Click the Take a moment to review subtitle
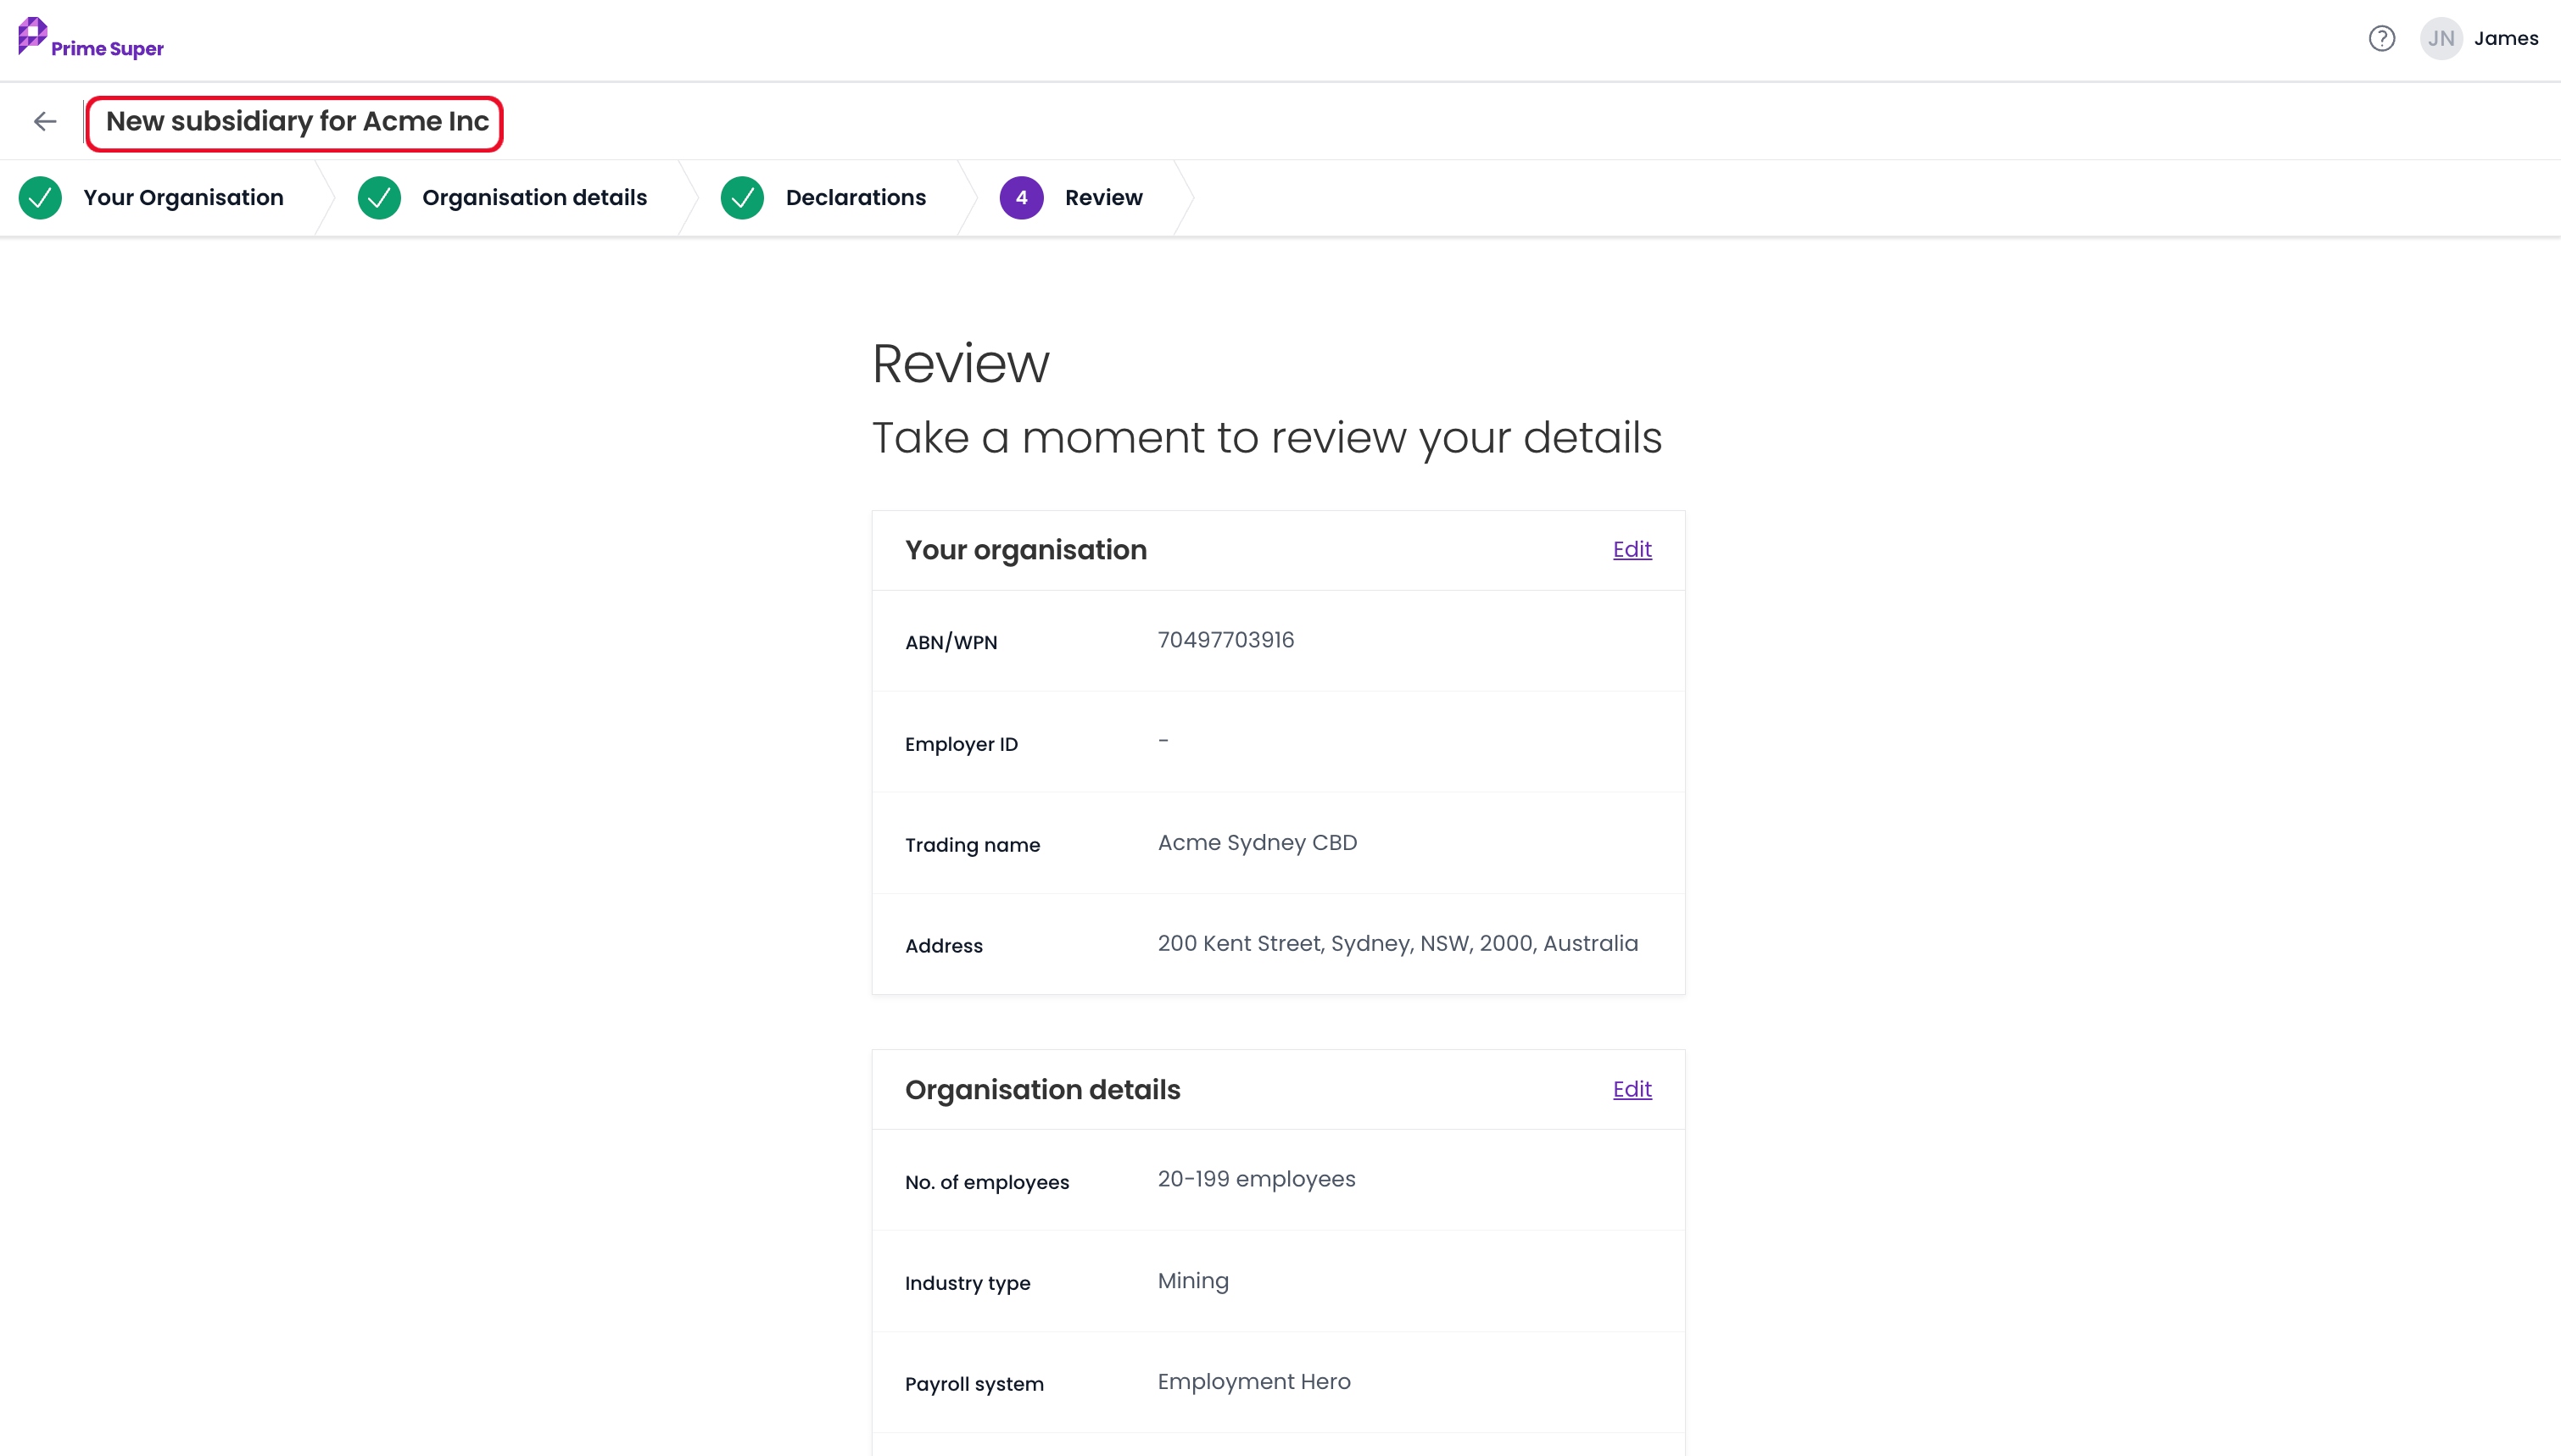The image size is (2561, 1456). 1266,438
